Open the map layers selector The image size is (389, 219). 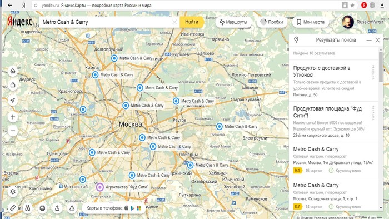click(13, 191)
